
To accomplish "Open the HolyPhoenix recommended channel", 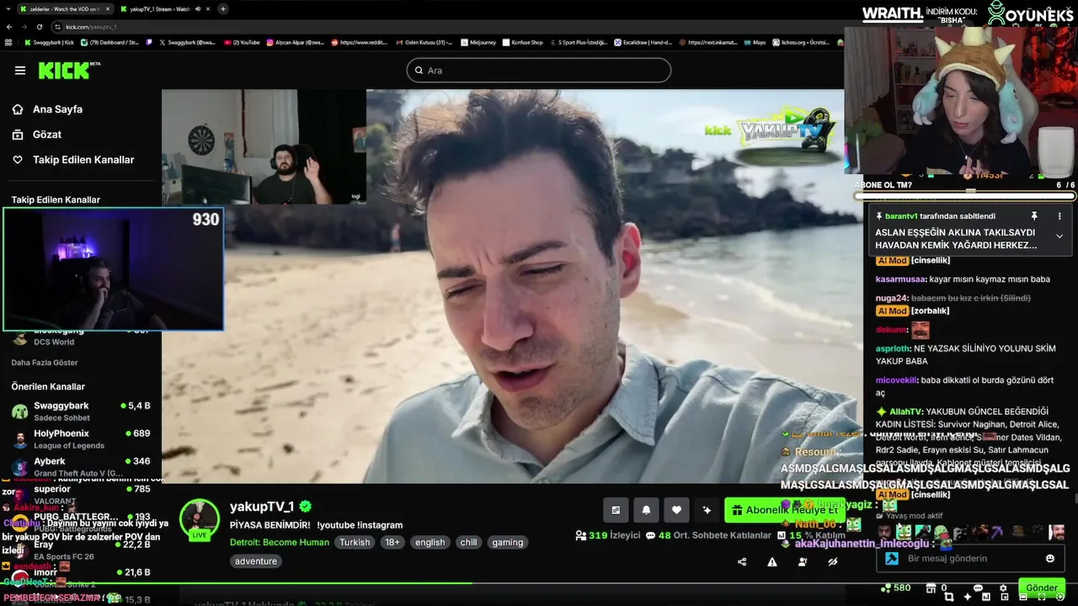I will coord(80,439).
